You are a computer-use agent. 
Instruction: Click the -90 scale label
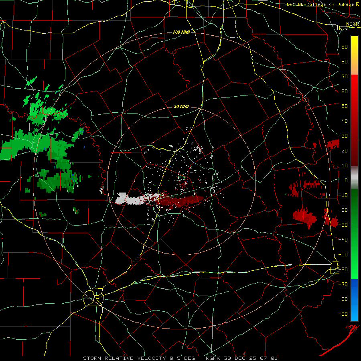(343, 314)
